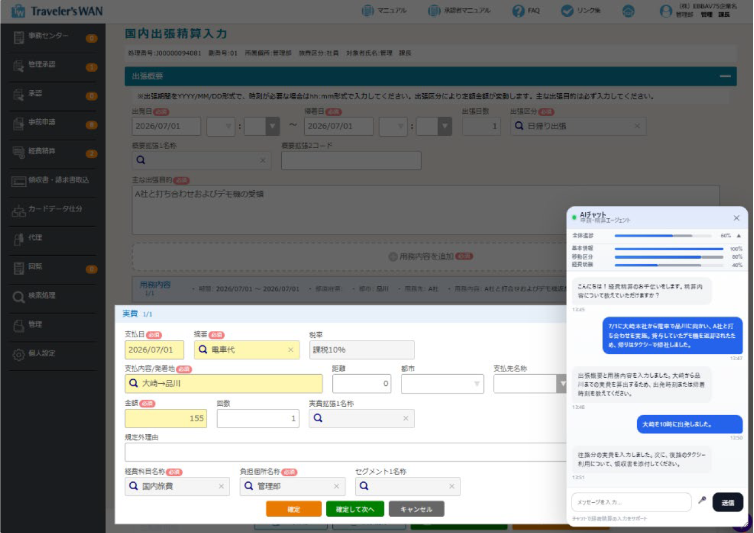The height and width of the screenshot is (533, 754).
Task: Close the AIチャット panel
Action: pyautogui.click(x=737, y=218)
